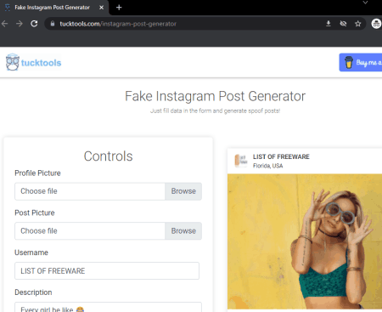The width and height of the screenshot is (382, 312).
Task: Click the browser back arrow
Action: tap(4, 24)
